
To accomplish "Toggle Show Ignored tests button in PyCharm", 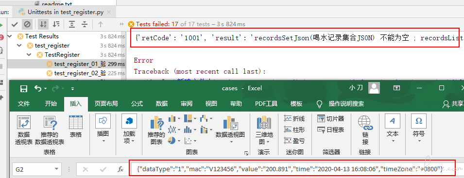I will tap(27, 24).
